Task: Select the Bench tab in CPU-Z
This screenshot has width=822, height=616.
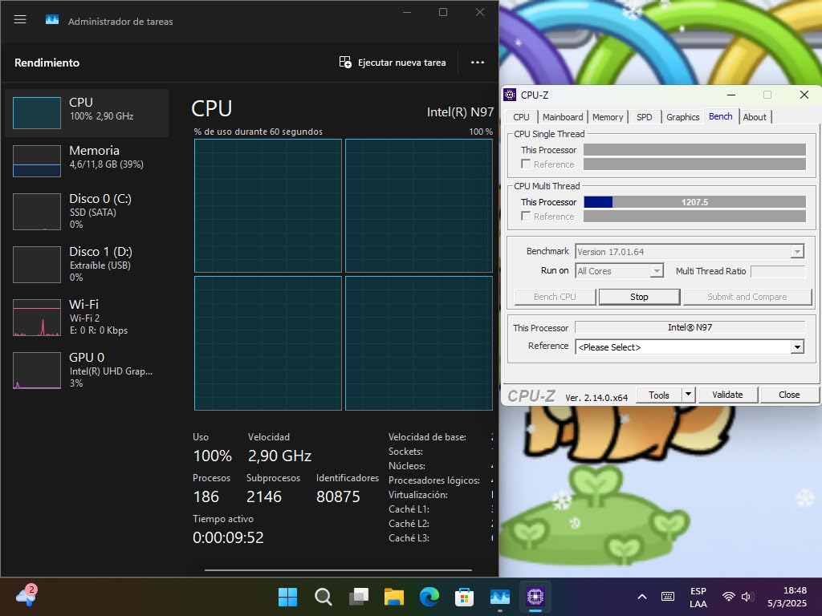Action: (x=720, y=116)
